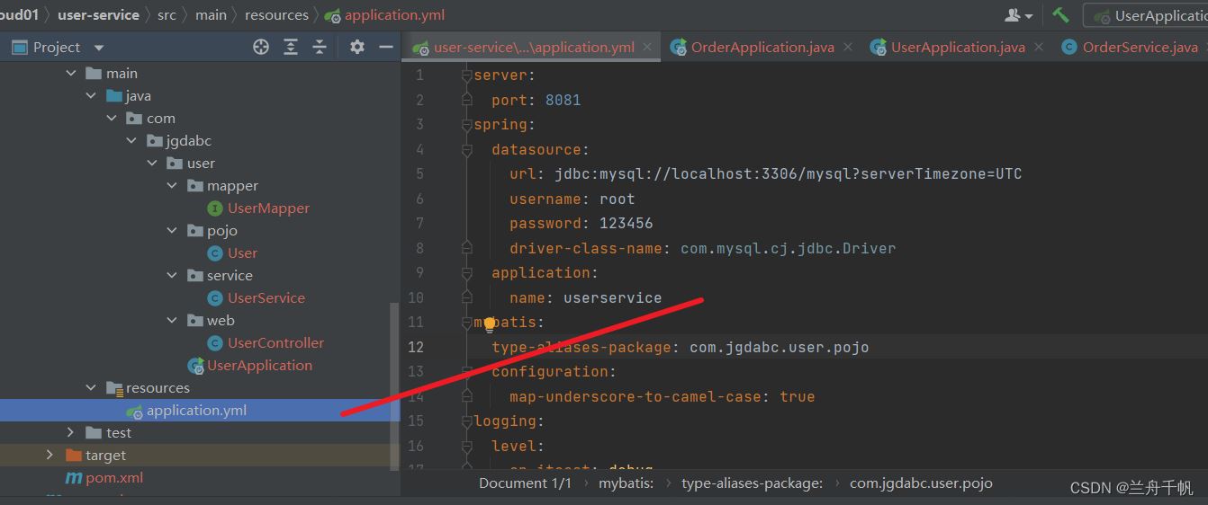Switch to UserApplication.java tab

click(958, 48)
